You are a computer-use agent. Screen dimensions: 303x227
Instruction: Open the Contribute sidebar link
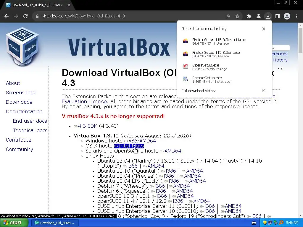click(x=19, y=140)
